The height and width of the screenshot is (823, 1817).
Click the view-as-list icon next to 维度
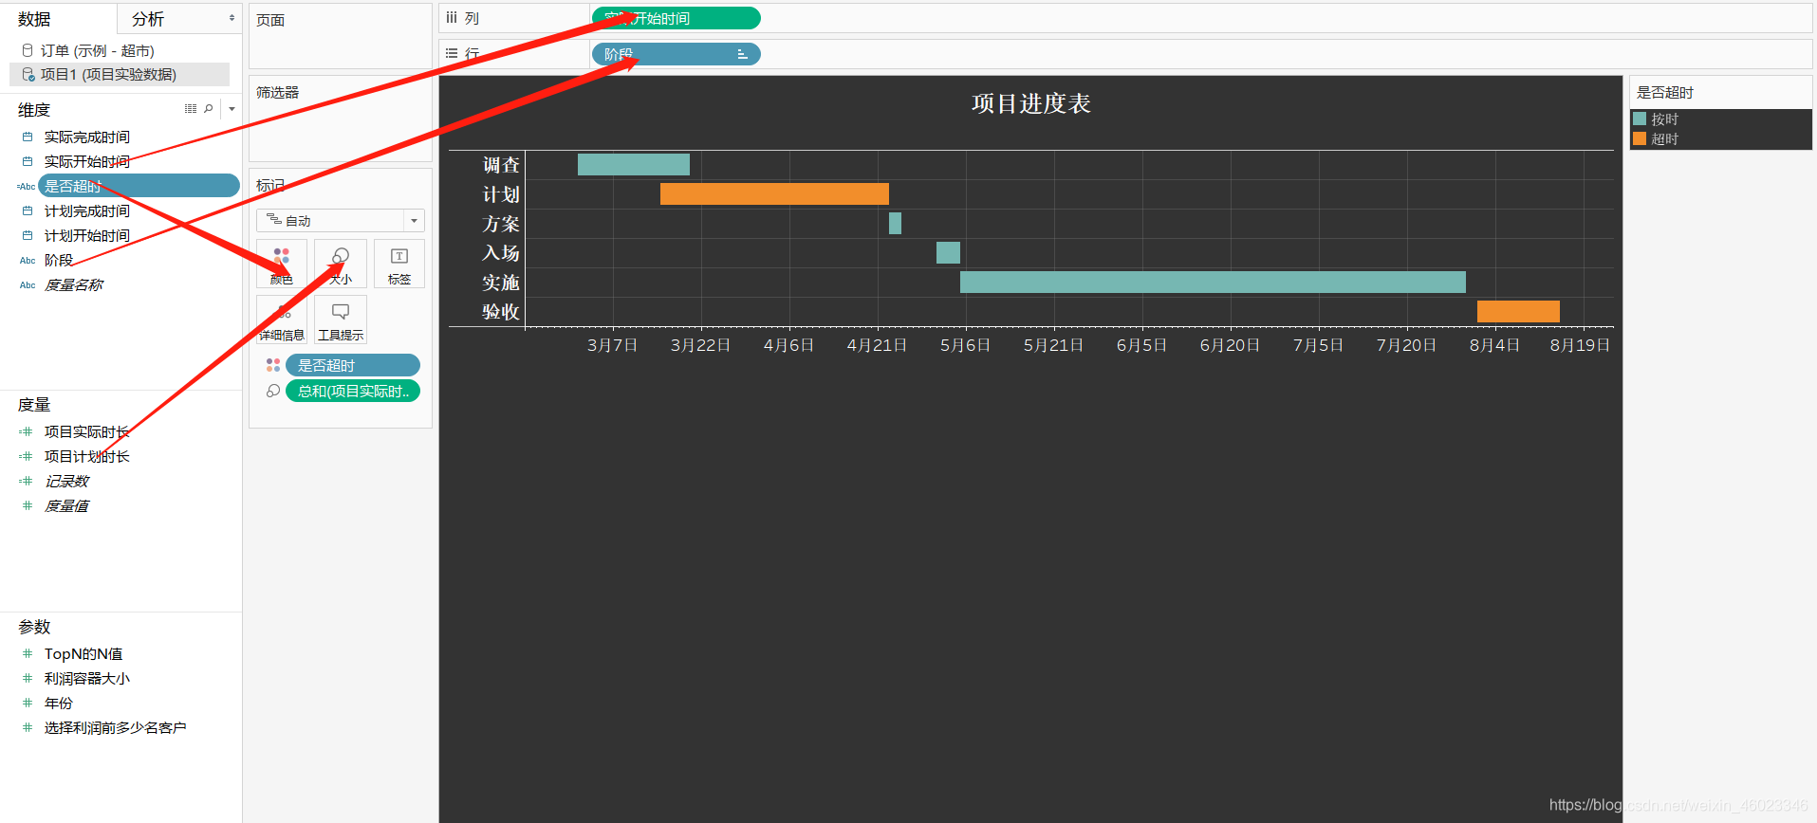[x=191, y=109]
